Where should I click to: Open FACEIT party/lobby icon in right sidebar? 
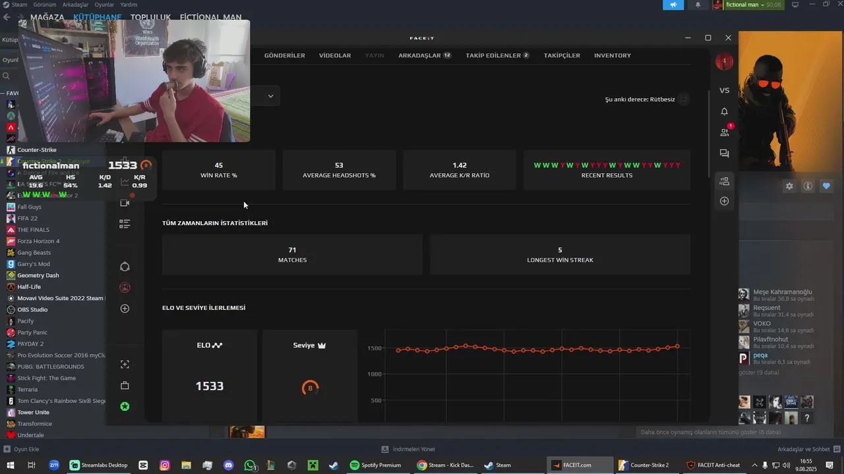(724, 181)
